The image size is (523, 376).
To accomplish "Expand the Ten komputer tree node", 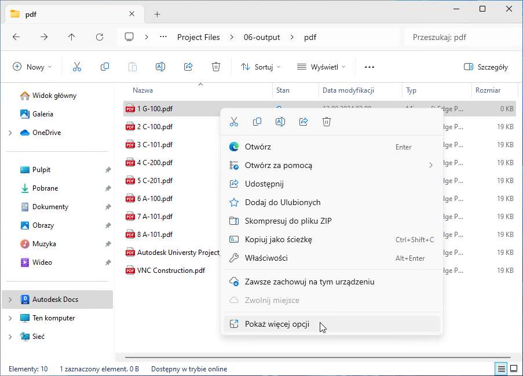I will tap(10, 318).
